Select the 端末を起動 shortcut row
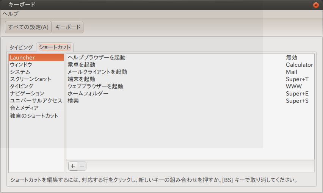 point(190,79)
